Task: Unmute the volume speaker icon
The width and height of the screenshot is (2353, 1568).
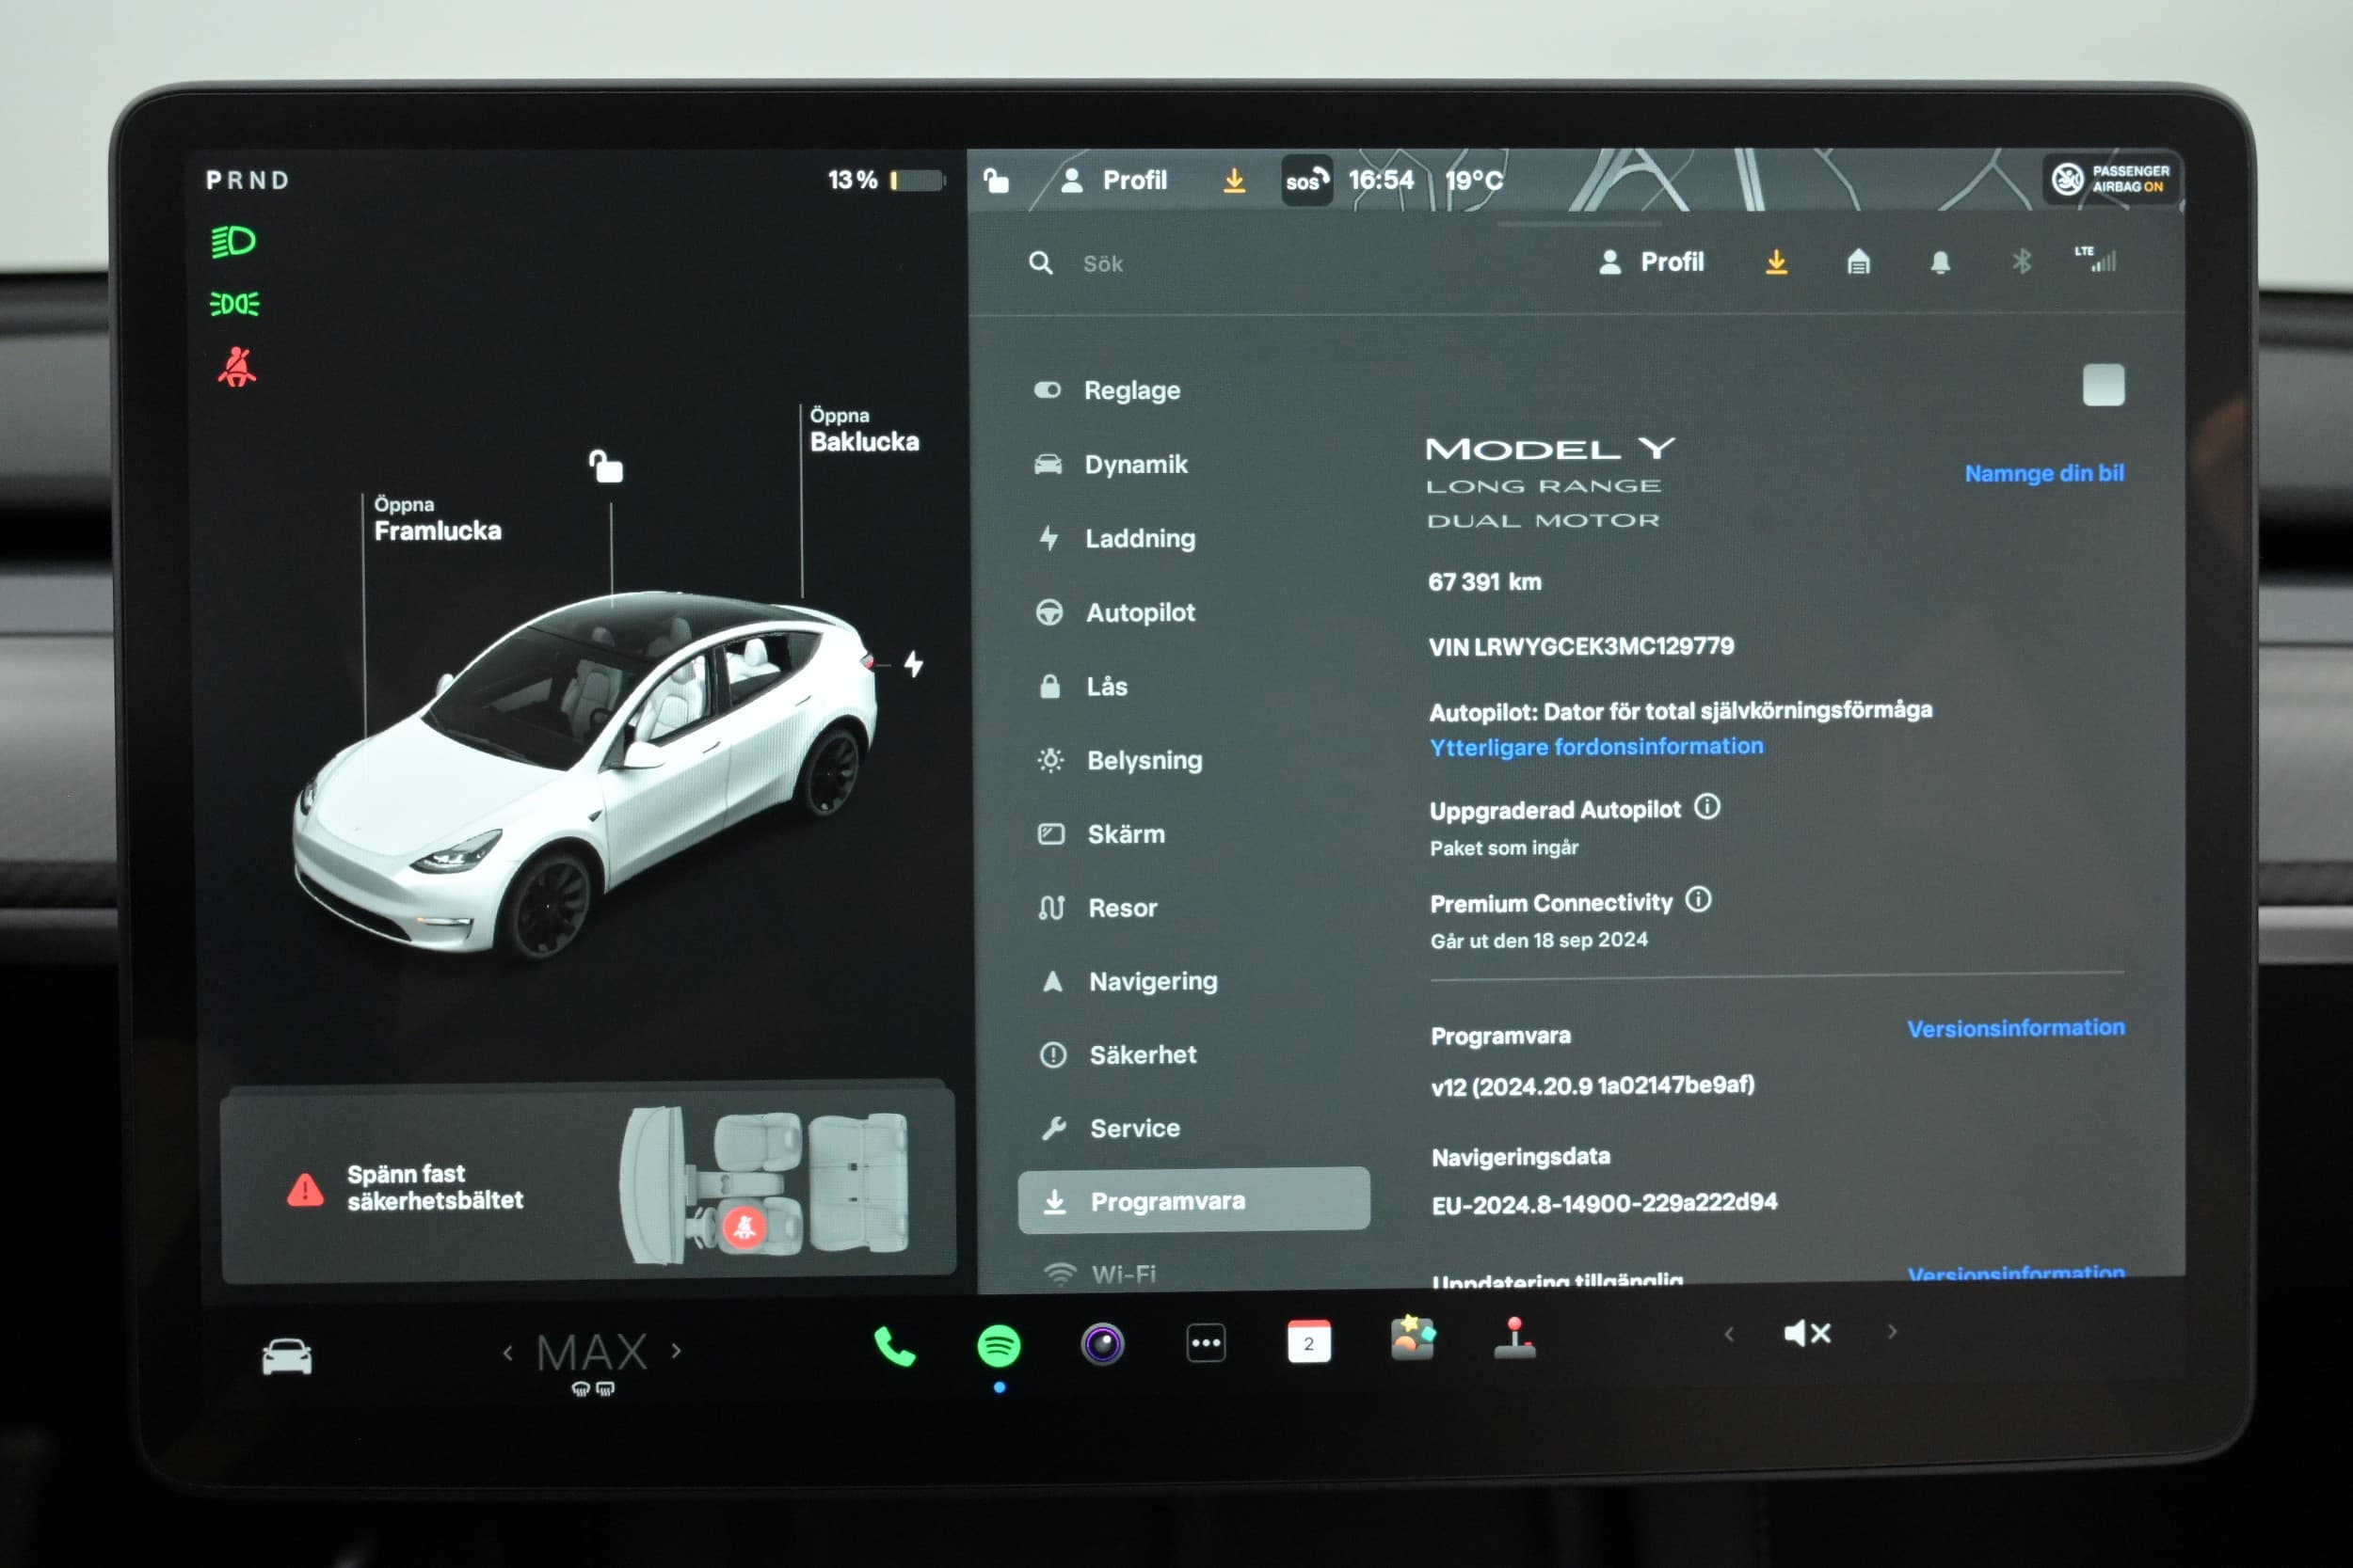Action: point(1807,1333)
